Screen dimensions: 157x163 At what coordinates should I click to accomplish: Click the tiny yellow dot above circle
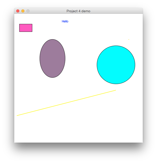point(129,39)
